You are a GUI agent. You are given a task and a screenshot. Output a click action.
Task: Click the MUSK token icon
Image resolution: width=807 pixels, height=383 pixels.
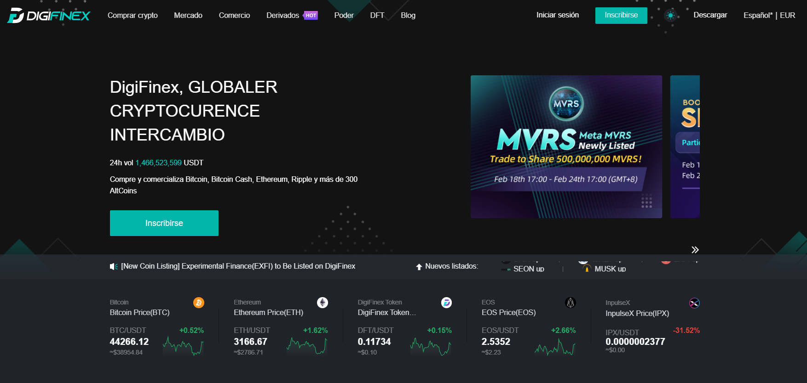(587, 269)
